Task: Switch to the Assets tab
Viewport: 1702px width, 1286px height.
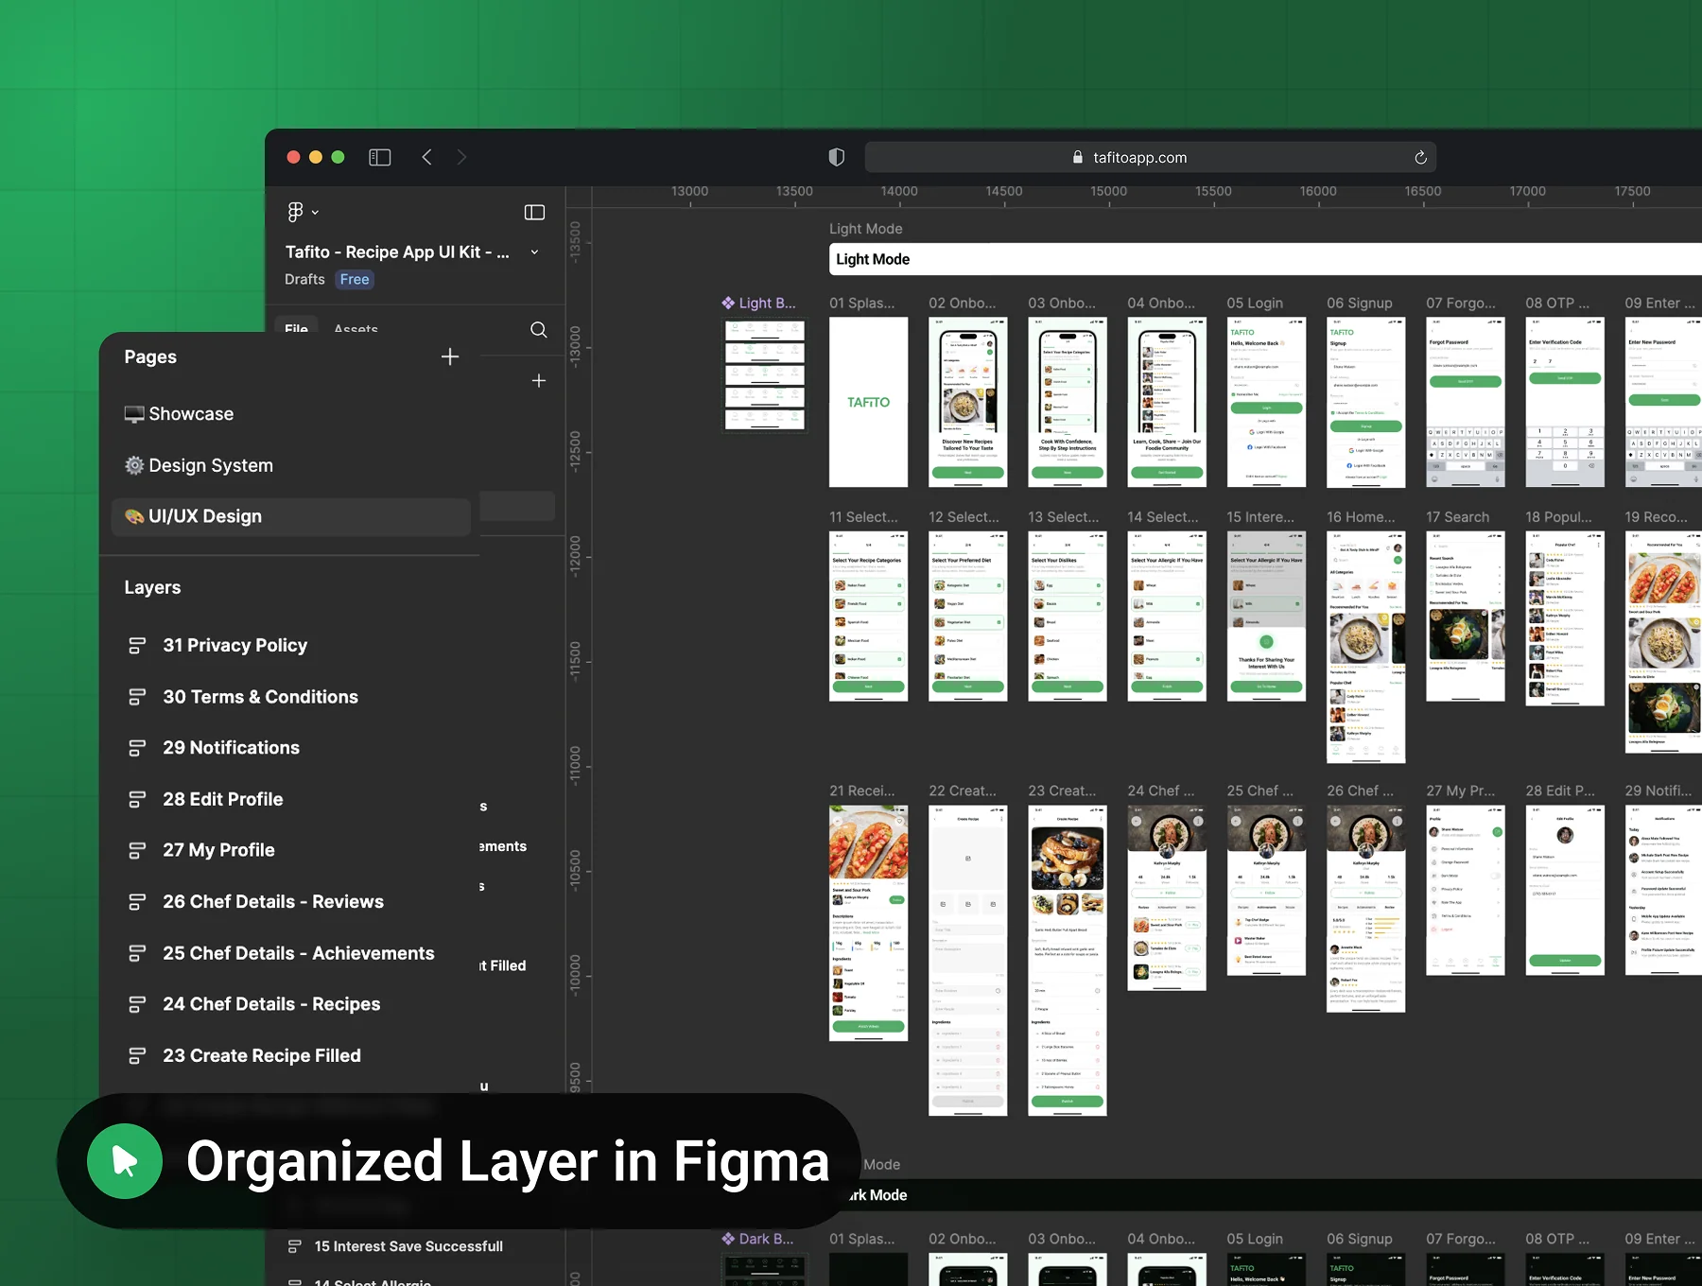Action: pos(356,328)
